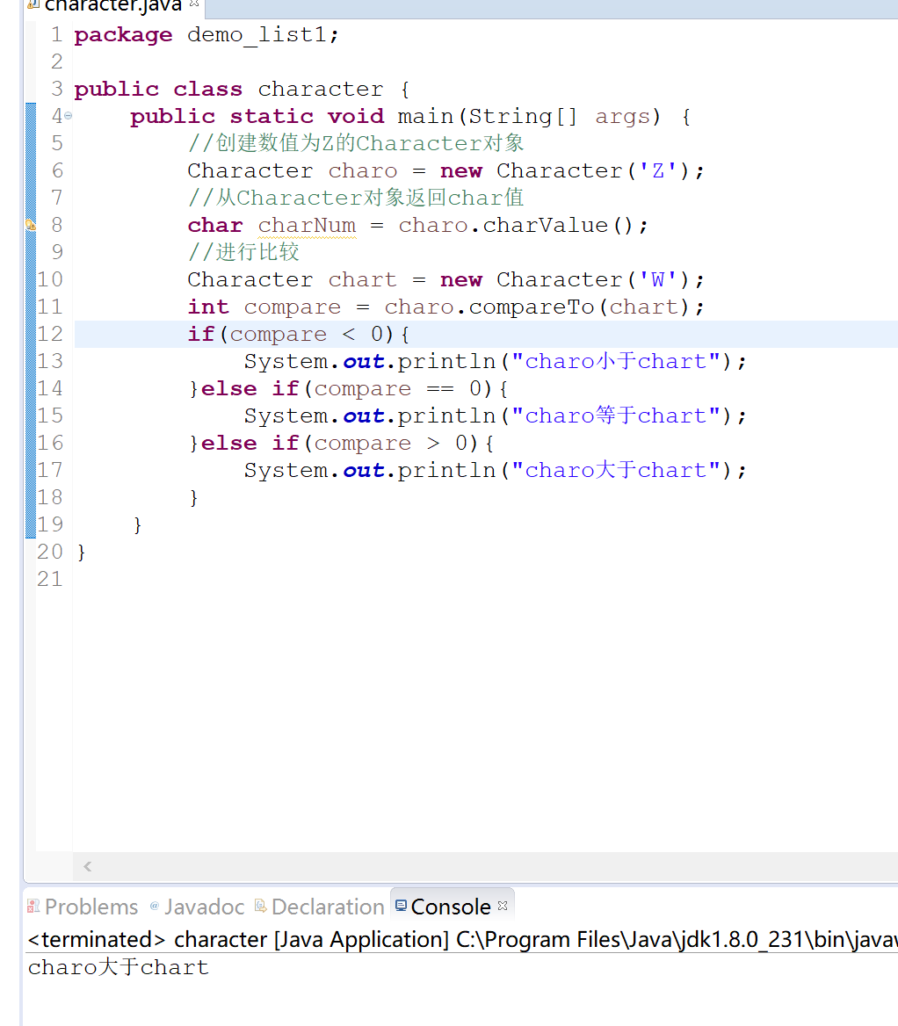This screenshot has width=898, height=1026.
Task: Click 'main(String[] args)' signature text
Action: pos(530,117)
